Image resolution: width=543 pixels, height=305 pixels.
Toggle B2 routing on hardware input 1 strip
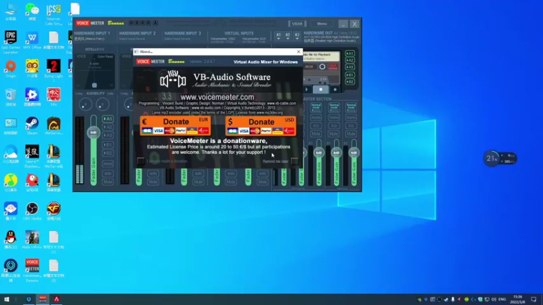tap(108, 153)
